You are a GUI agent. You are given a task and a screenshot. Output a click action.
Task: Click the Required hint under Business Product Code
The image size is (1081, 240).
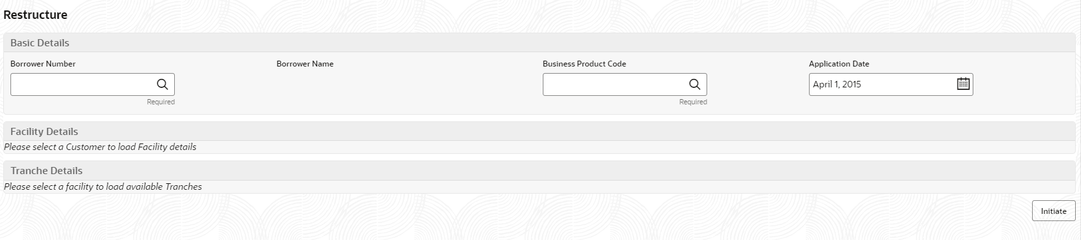(693, 102)
